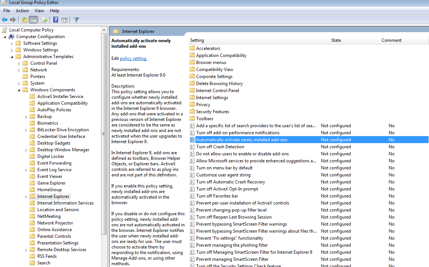Click Local Computer Policy root icon
This screenshot has width=429, height=267.
pos(4,30)
